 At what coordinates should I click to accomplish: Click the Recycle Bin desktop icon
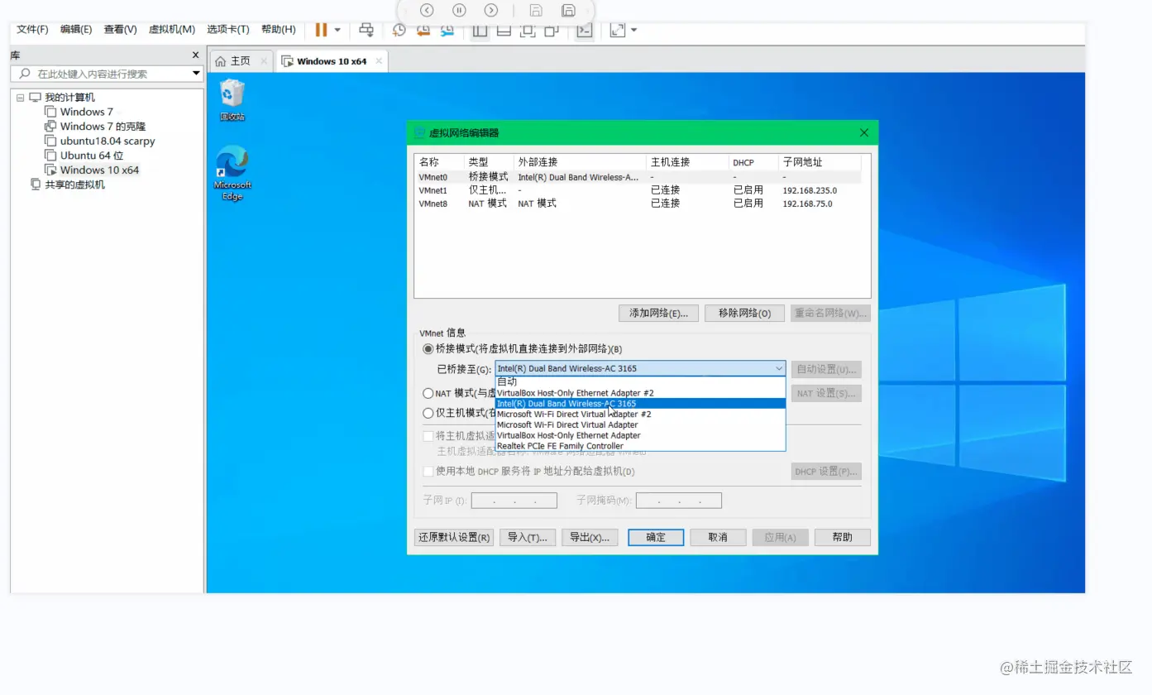coord(232,100)
